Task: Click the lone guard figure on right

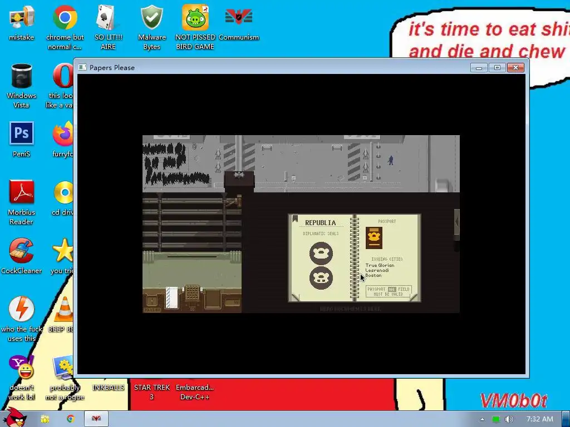Action: (391, 160)
